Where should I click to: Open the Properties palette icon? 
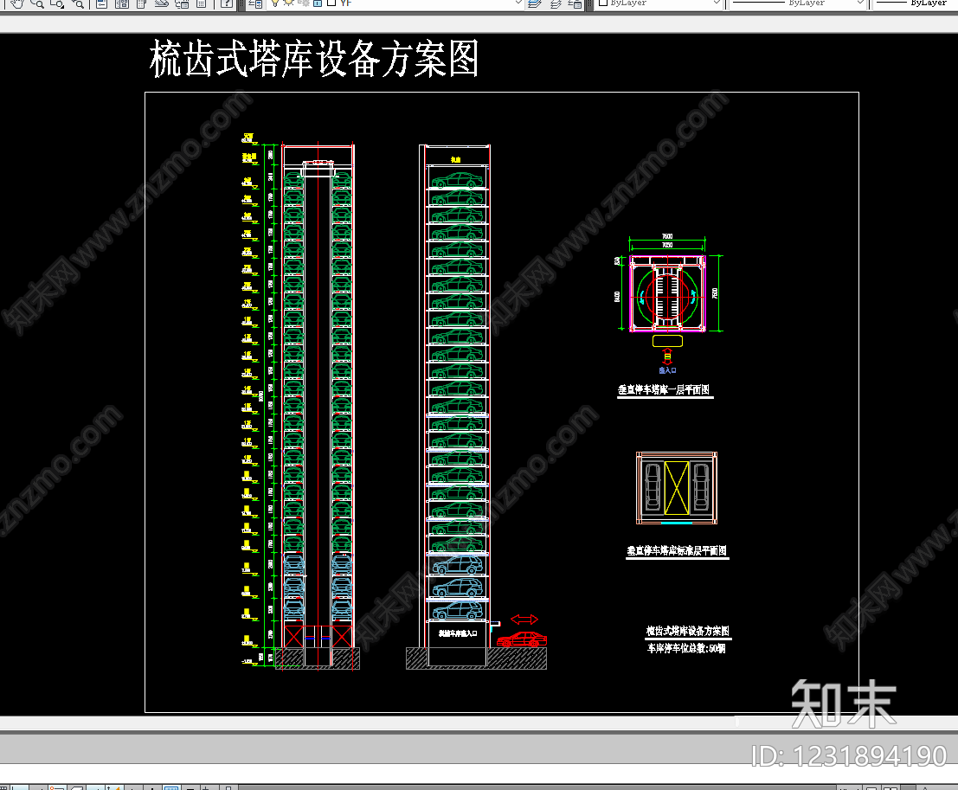[102, 3]
